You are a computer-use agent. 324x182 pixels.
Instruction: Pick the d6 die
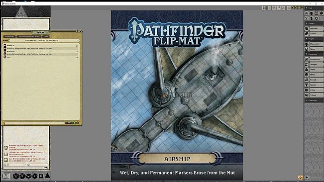coord(41,176)
